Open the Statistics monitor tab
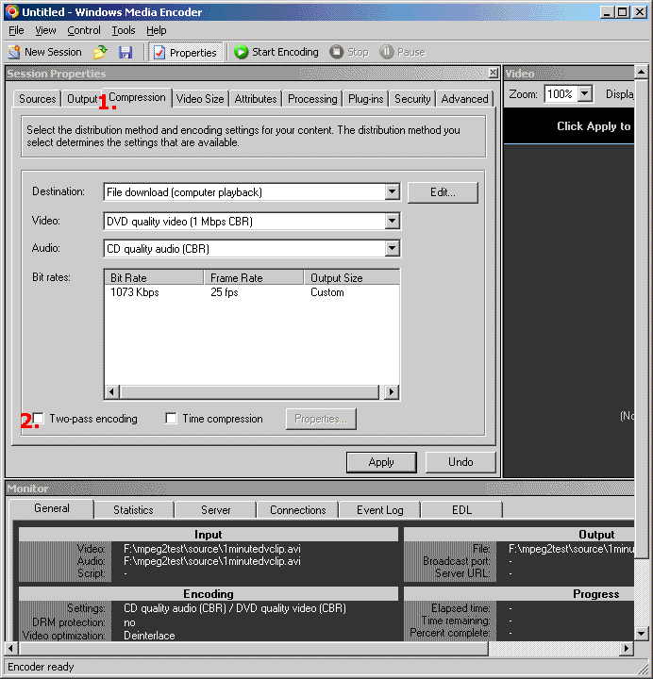The width and height of the screenshot is (653, 679). point(133,510)
